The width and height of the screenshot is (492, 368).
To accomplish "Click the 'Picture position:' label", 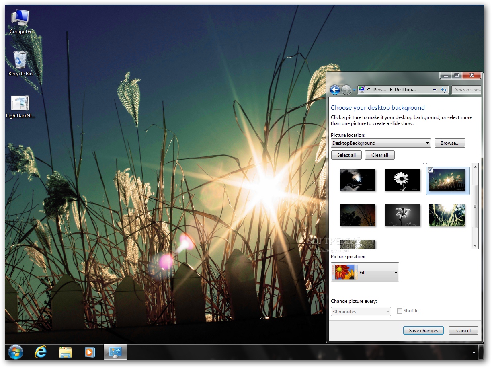I will pyautogui.click(x=348, y=257).
